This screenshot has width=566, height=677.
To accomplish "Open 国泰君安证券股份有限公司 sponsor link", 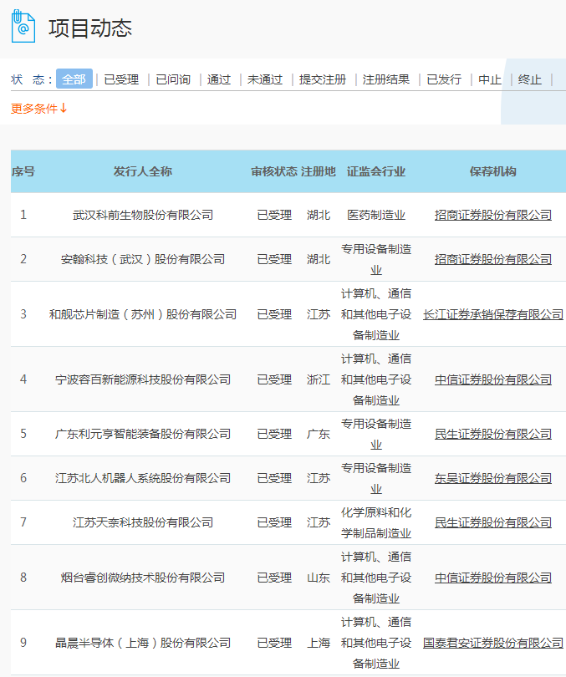I will click(x=493, y=643).
